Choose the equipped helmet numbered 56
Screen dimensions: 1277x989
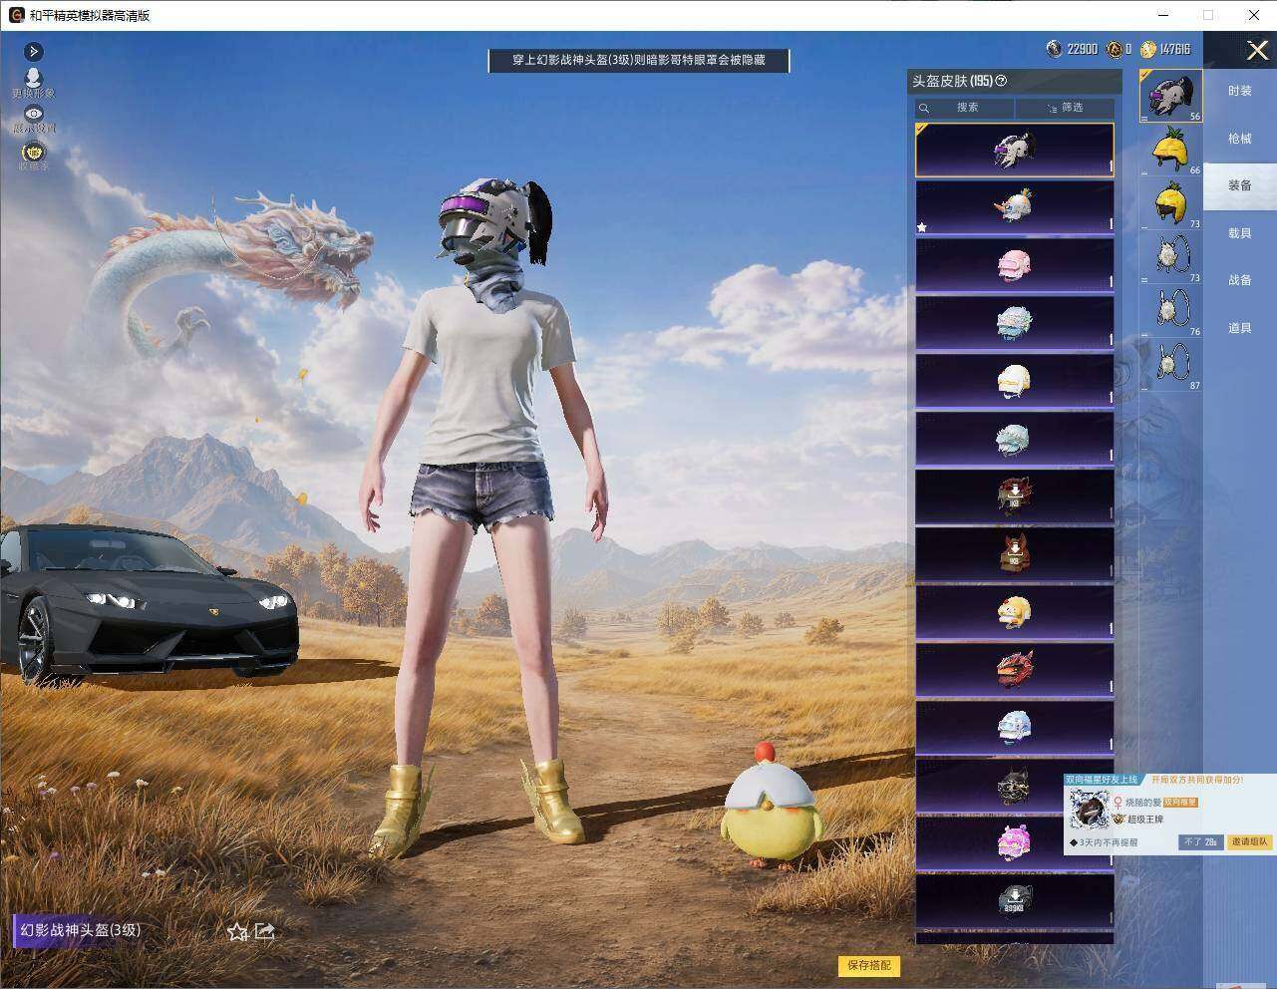(x=1171, y=96)
